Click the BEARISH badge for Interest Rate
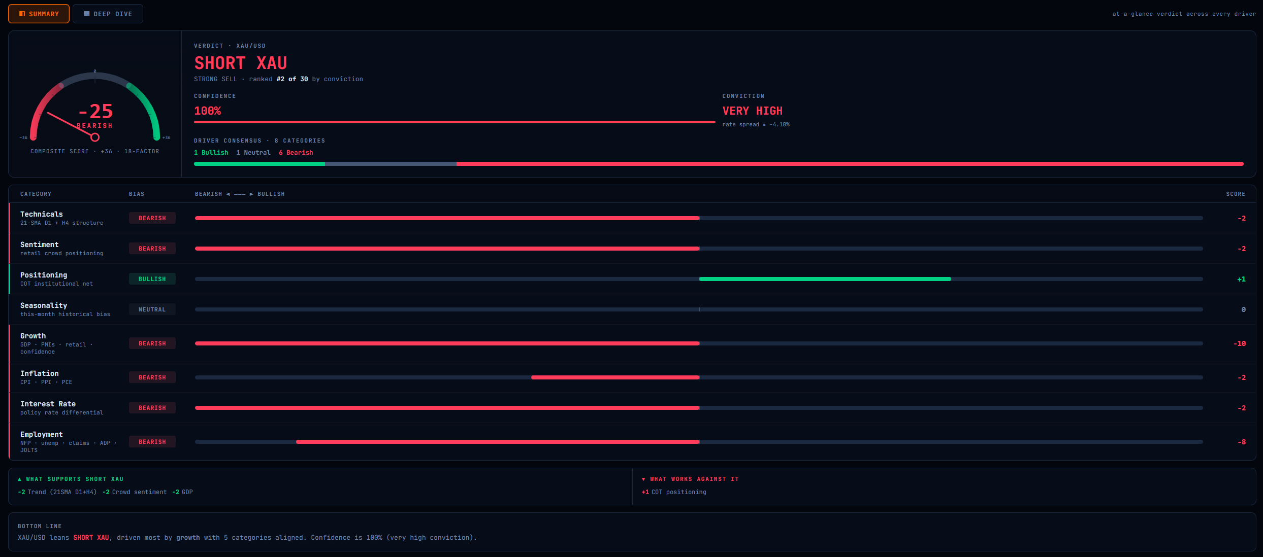This screenshot has width=1263, height=557. (x=152, y=408)
